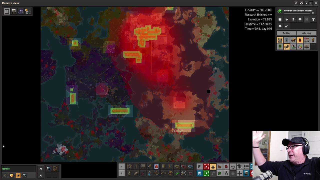Toggle the gold turret map overlay
The width and height of the screenshot is (320, 180).
293,40
